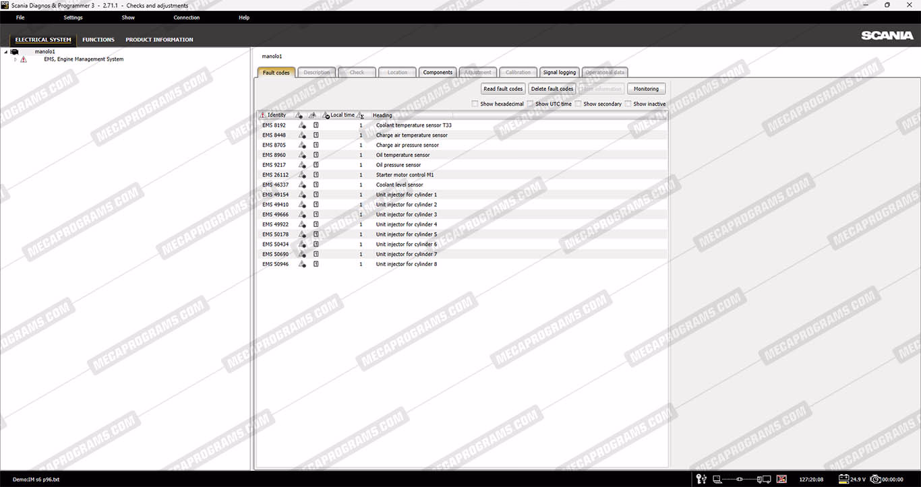Click the Monitoring button
Screen dimensions: 921x487
646,89
